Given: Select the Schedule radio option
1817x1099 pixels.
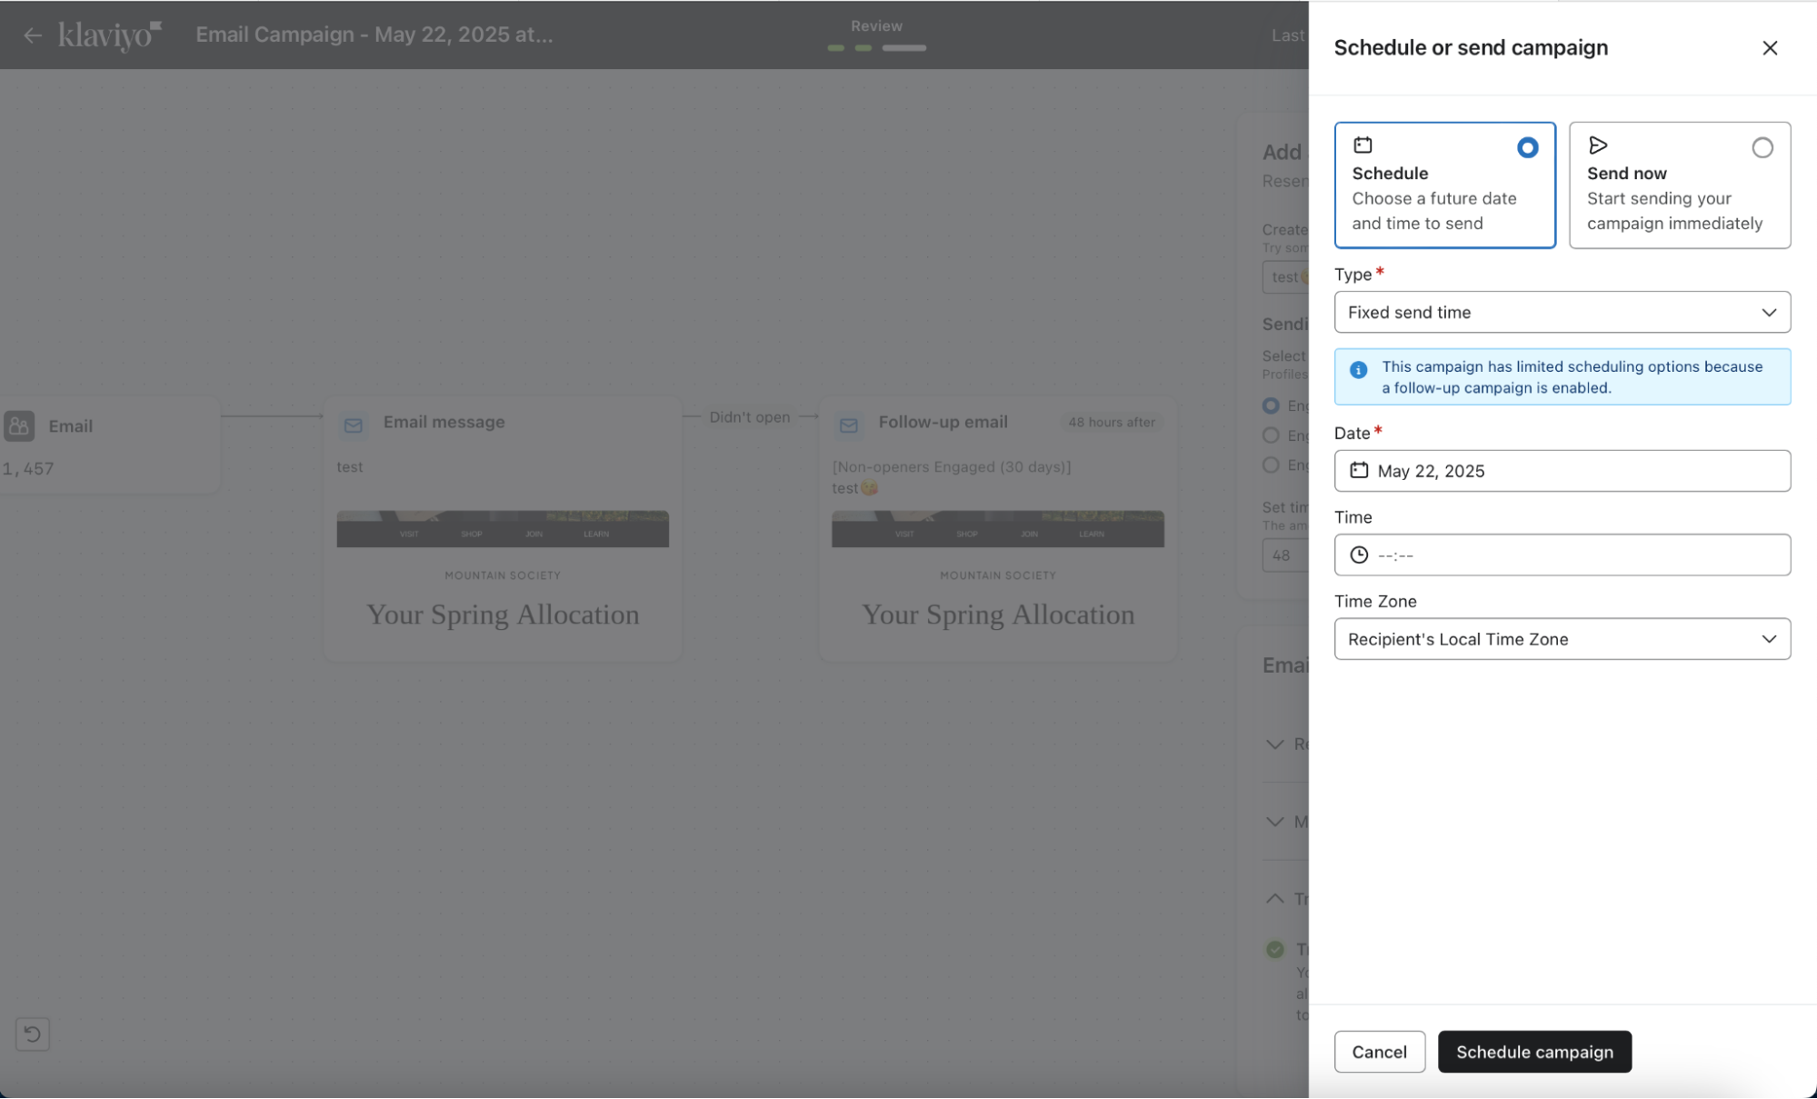Looking at the screenshot, I should (x=1527, y=148).
